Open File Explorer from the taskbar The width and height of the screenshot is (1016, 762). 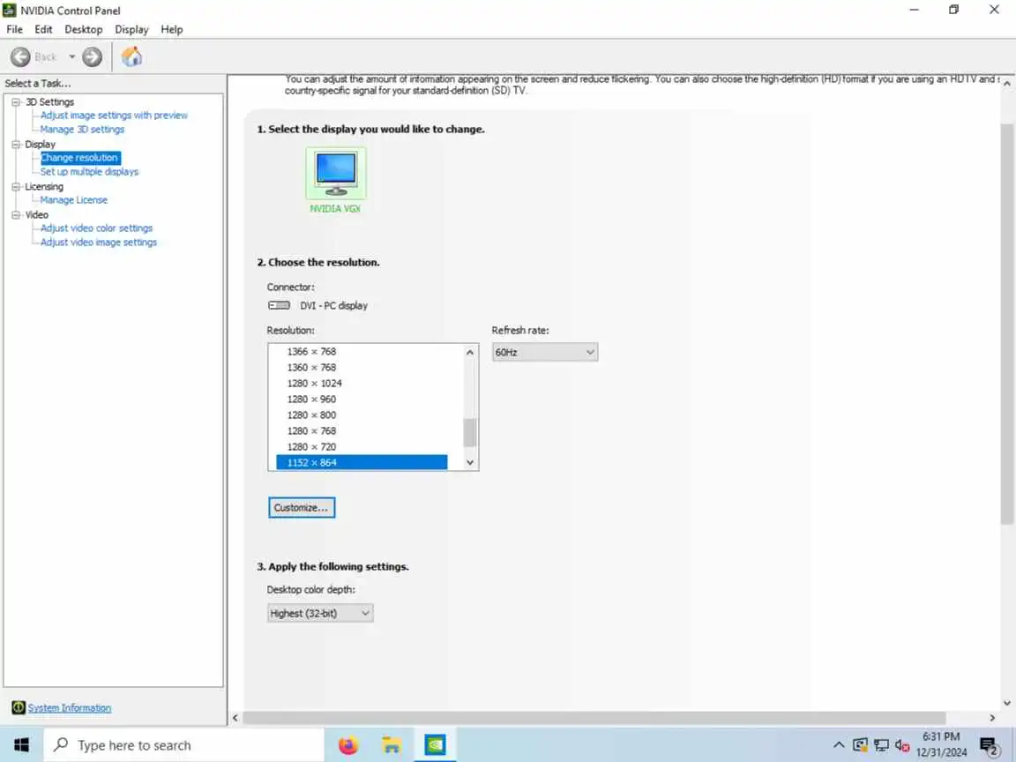coord(392,745)
